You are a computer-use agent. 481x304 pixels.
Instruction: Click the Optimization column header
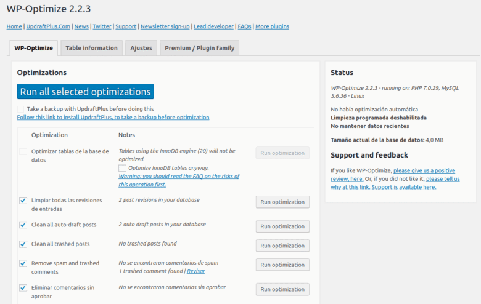(x=49, y=135)
